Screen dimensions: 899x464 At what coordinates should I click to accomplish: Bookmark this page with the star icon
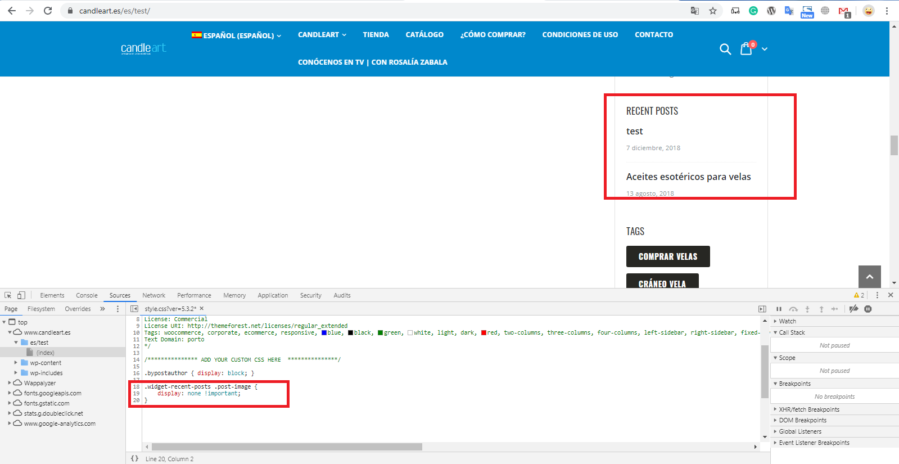713,11
